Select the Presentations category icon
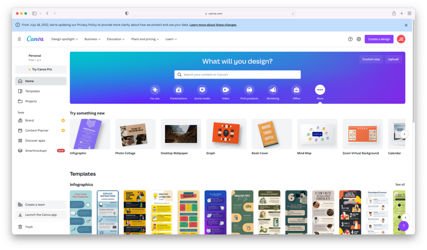This screenshot has width=427, height=250. click(x=178, y=90)
